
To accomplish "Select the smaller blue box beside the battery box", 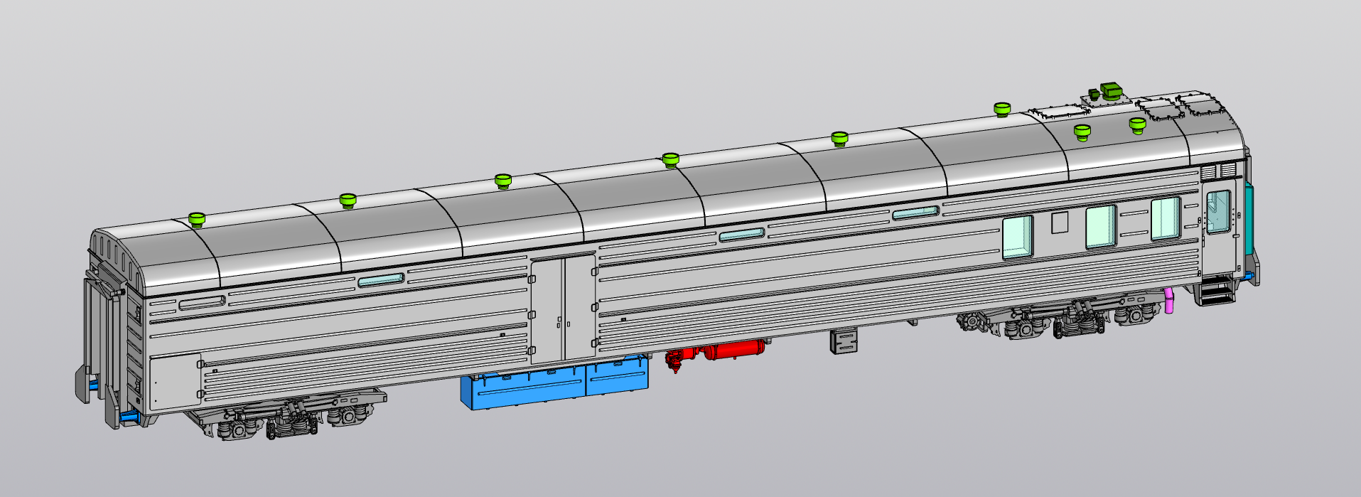I will coord(617,376).
